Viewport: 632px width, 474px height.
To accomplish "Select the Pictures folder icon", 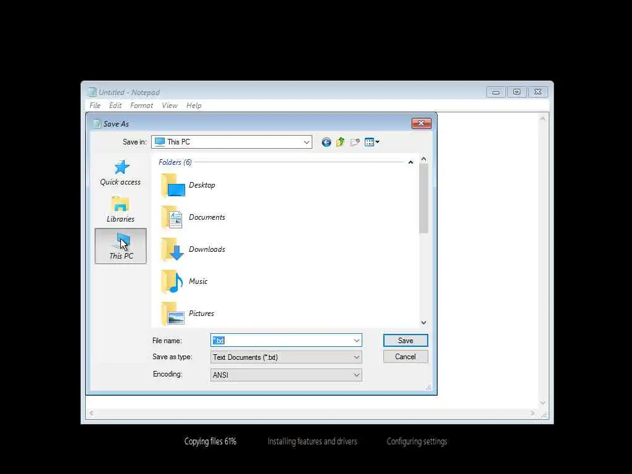I will (x=173, y=314).
